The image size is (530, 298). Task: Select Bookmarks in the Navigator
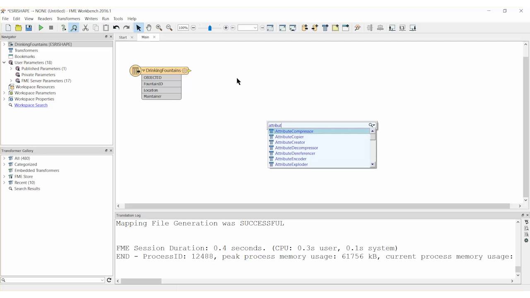click(x=24, y=56)
